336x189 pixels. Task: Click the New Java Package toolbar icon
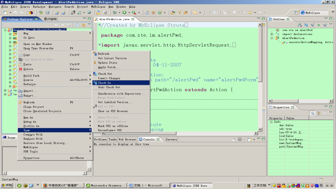tap(153, 13)
